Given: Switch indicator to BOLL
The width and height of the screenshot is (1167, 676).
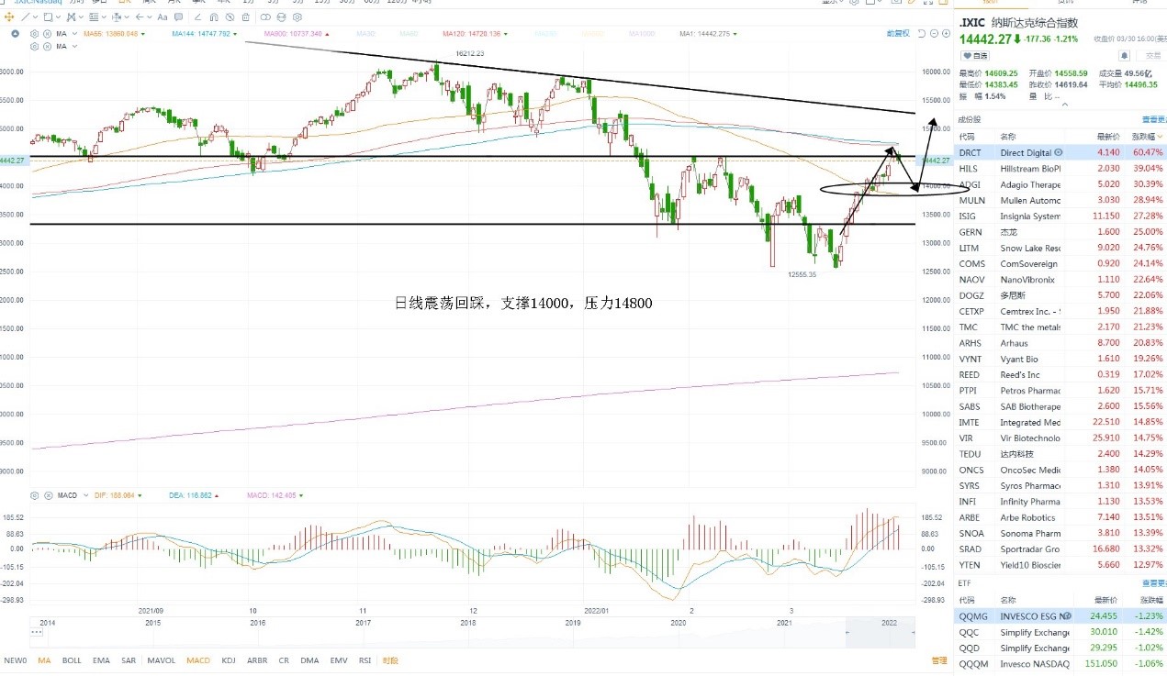Looking at the screenshot, I should click(72, 660).
